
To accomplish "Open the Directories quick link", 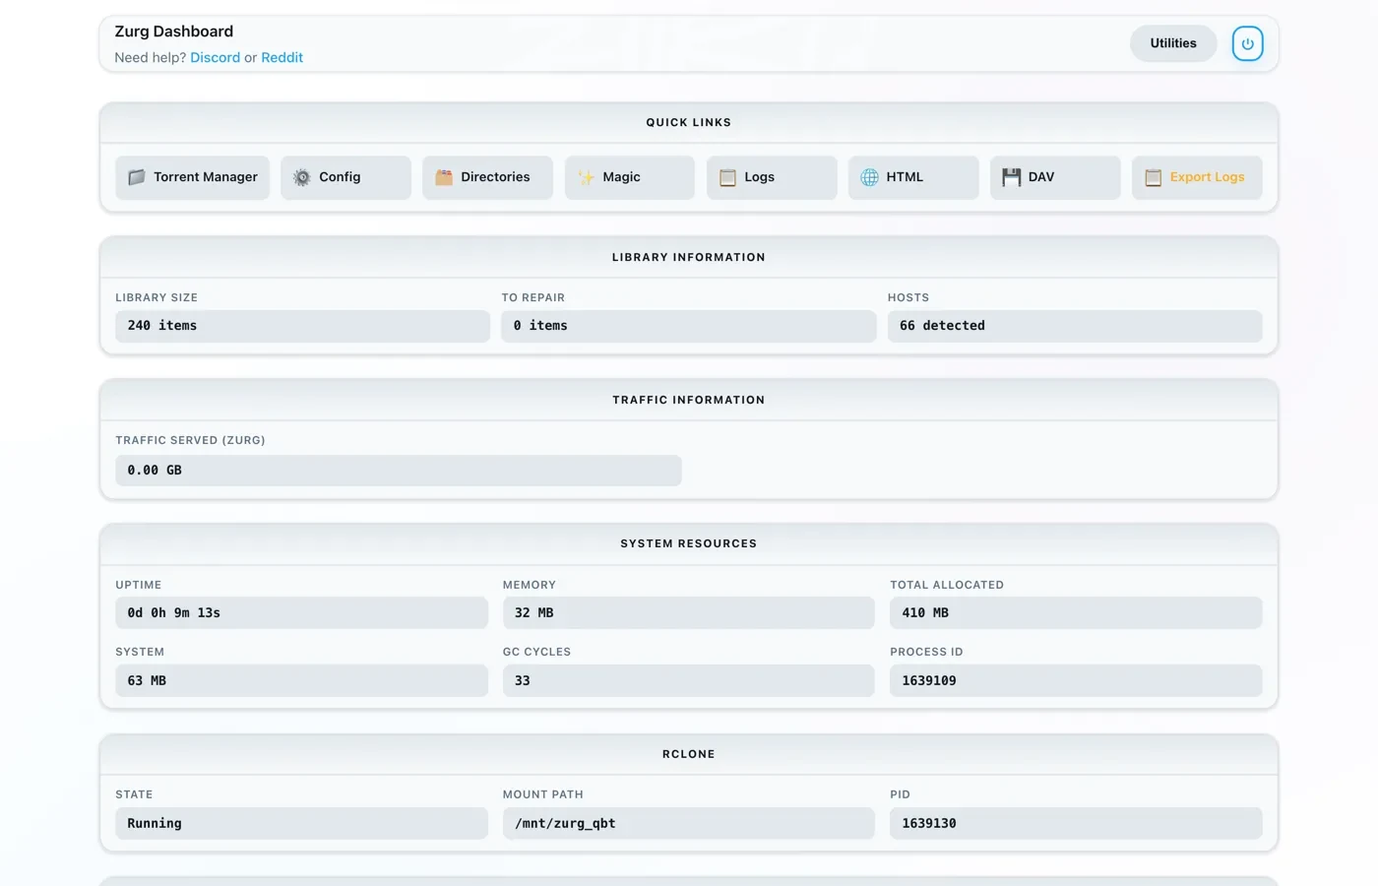I will coord(487,177).
